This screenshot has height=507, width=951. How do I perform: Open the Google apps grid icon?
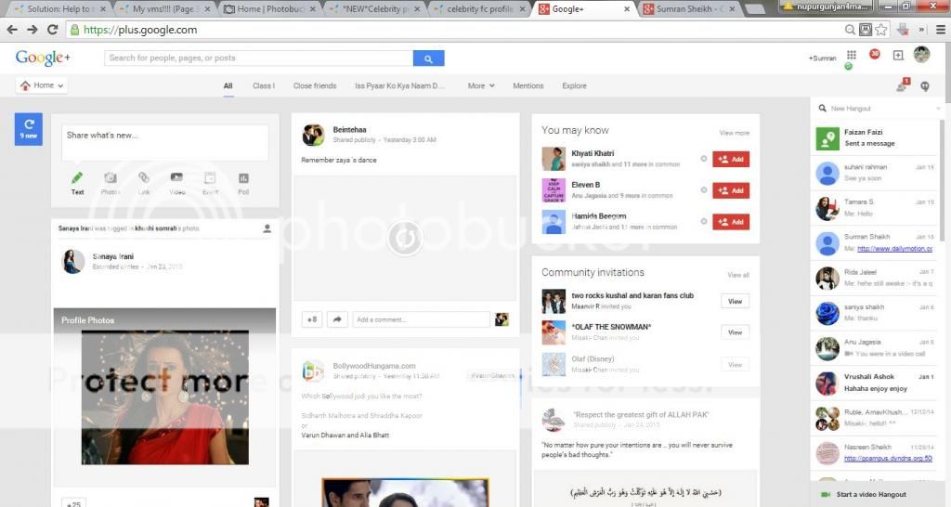pos(851,55)
